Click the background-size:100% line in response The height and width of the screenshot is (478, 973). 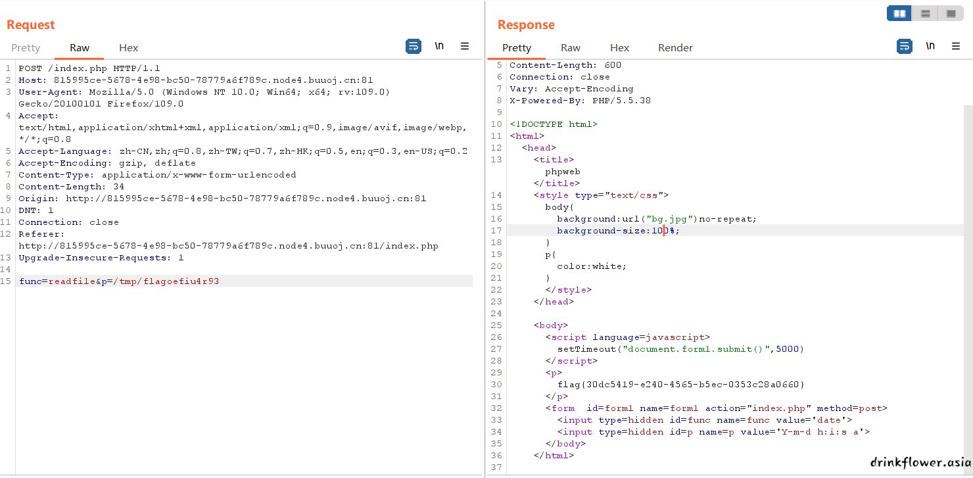(x=617, y=231)
